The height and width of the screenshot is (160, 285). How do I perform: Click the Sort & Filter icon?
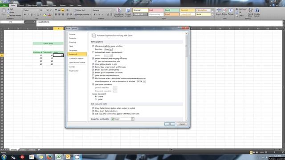tap(250, 11)
